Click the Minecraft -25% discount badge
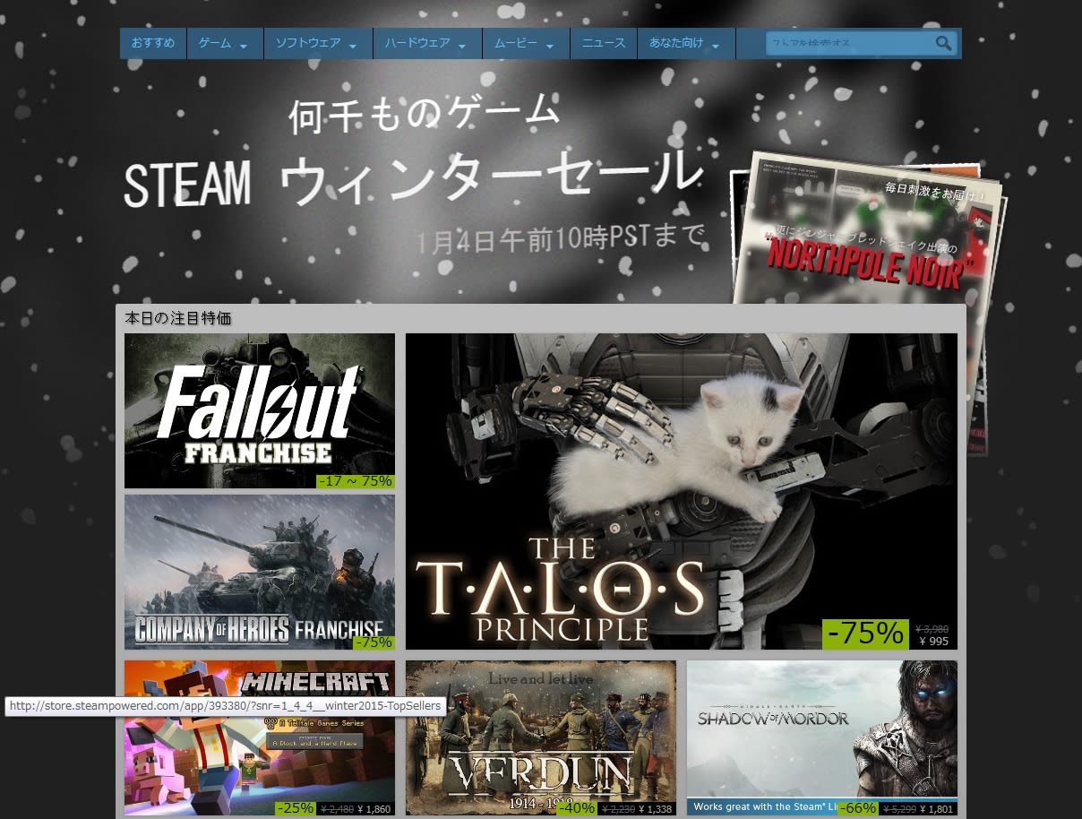1082x819 pixels. point(295,808)
